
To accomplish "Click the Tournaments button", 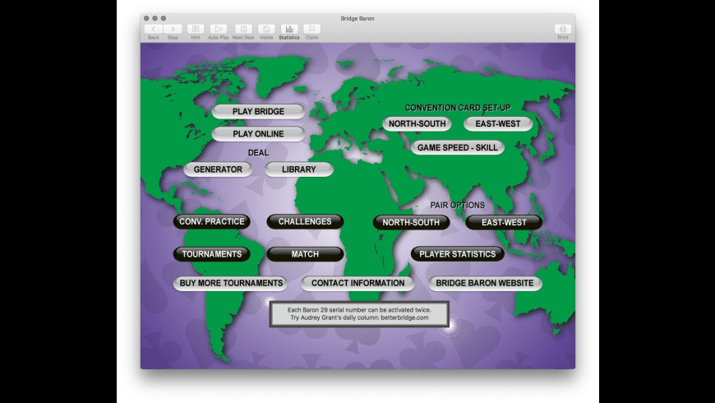I will [x=211, y=254].
